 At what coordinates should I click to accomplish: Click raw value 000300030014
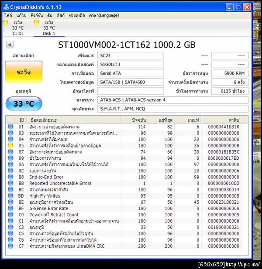point(224,190)
